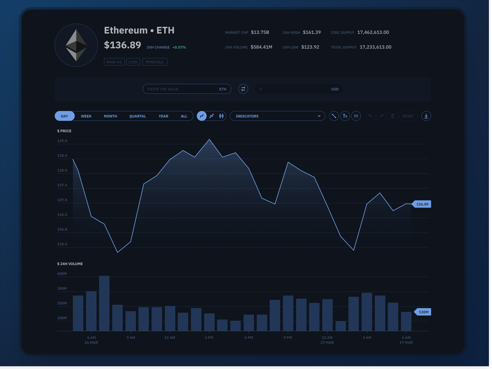This screenshot has width=492, height=369.
Task: Download the chart with download icon
Action: (x=426, y=116)
